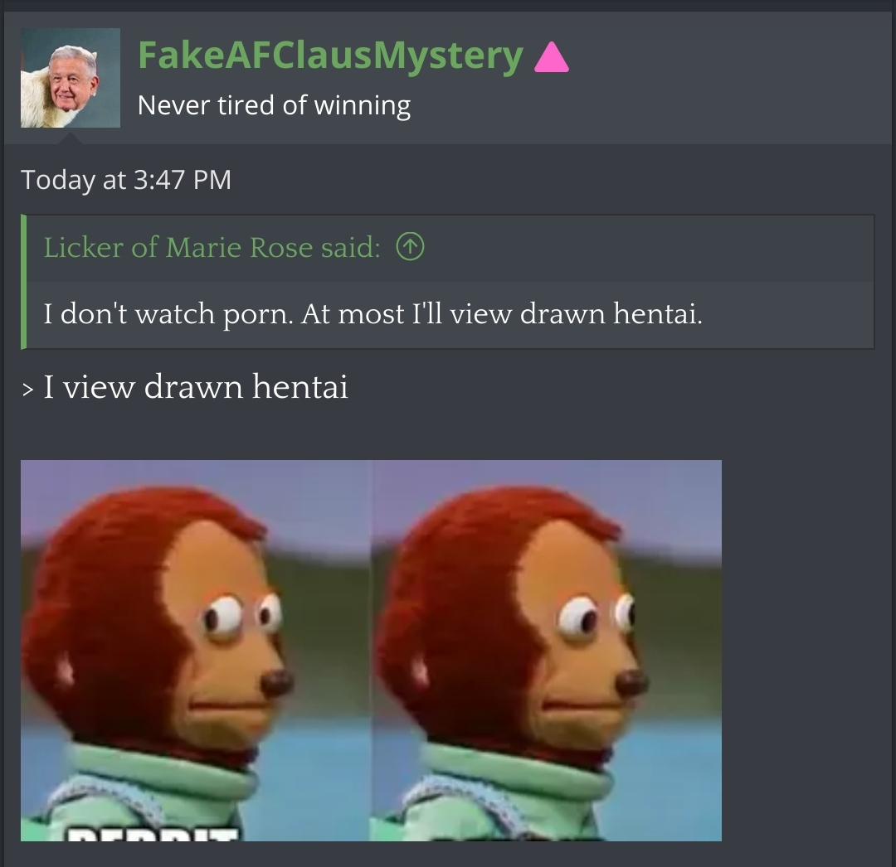Expand the quoted text 'I don't watch porn'

click(x=373, y=313)
